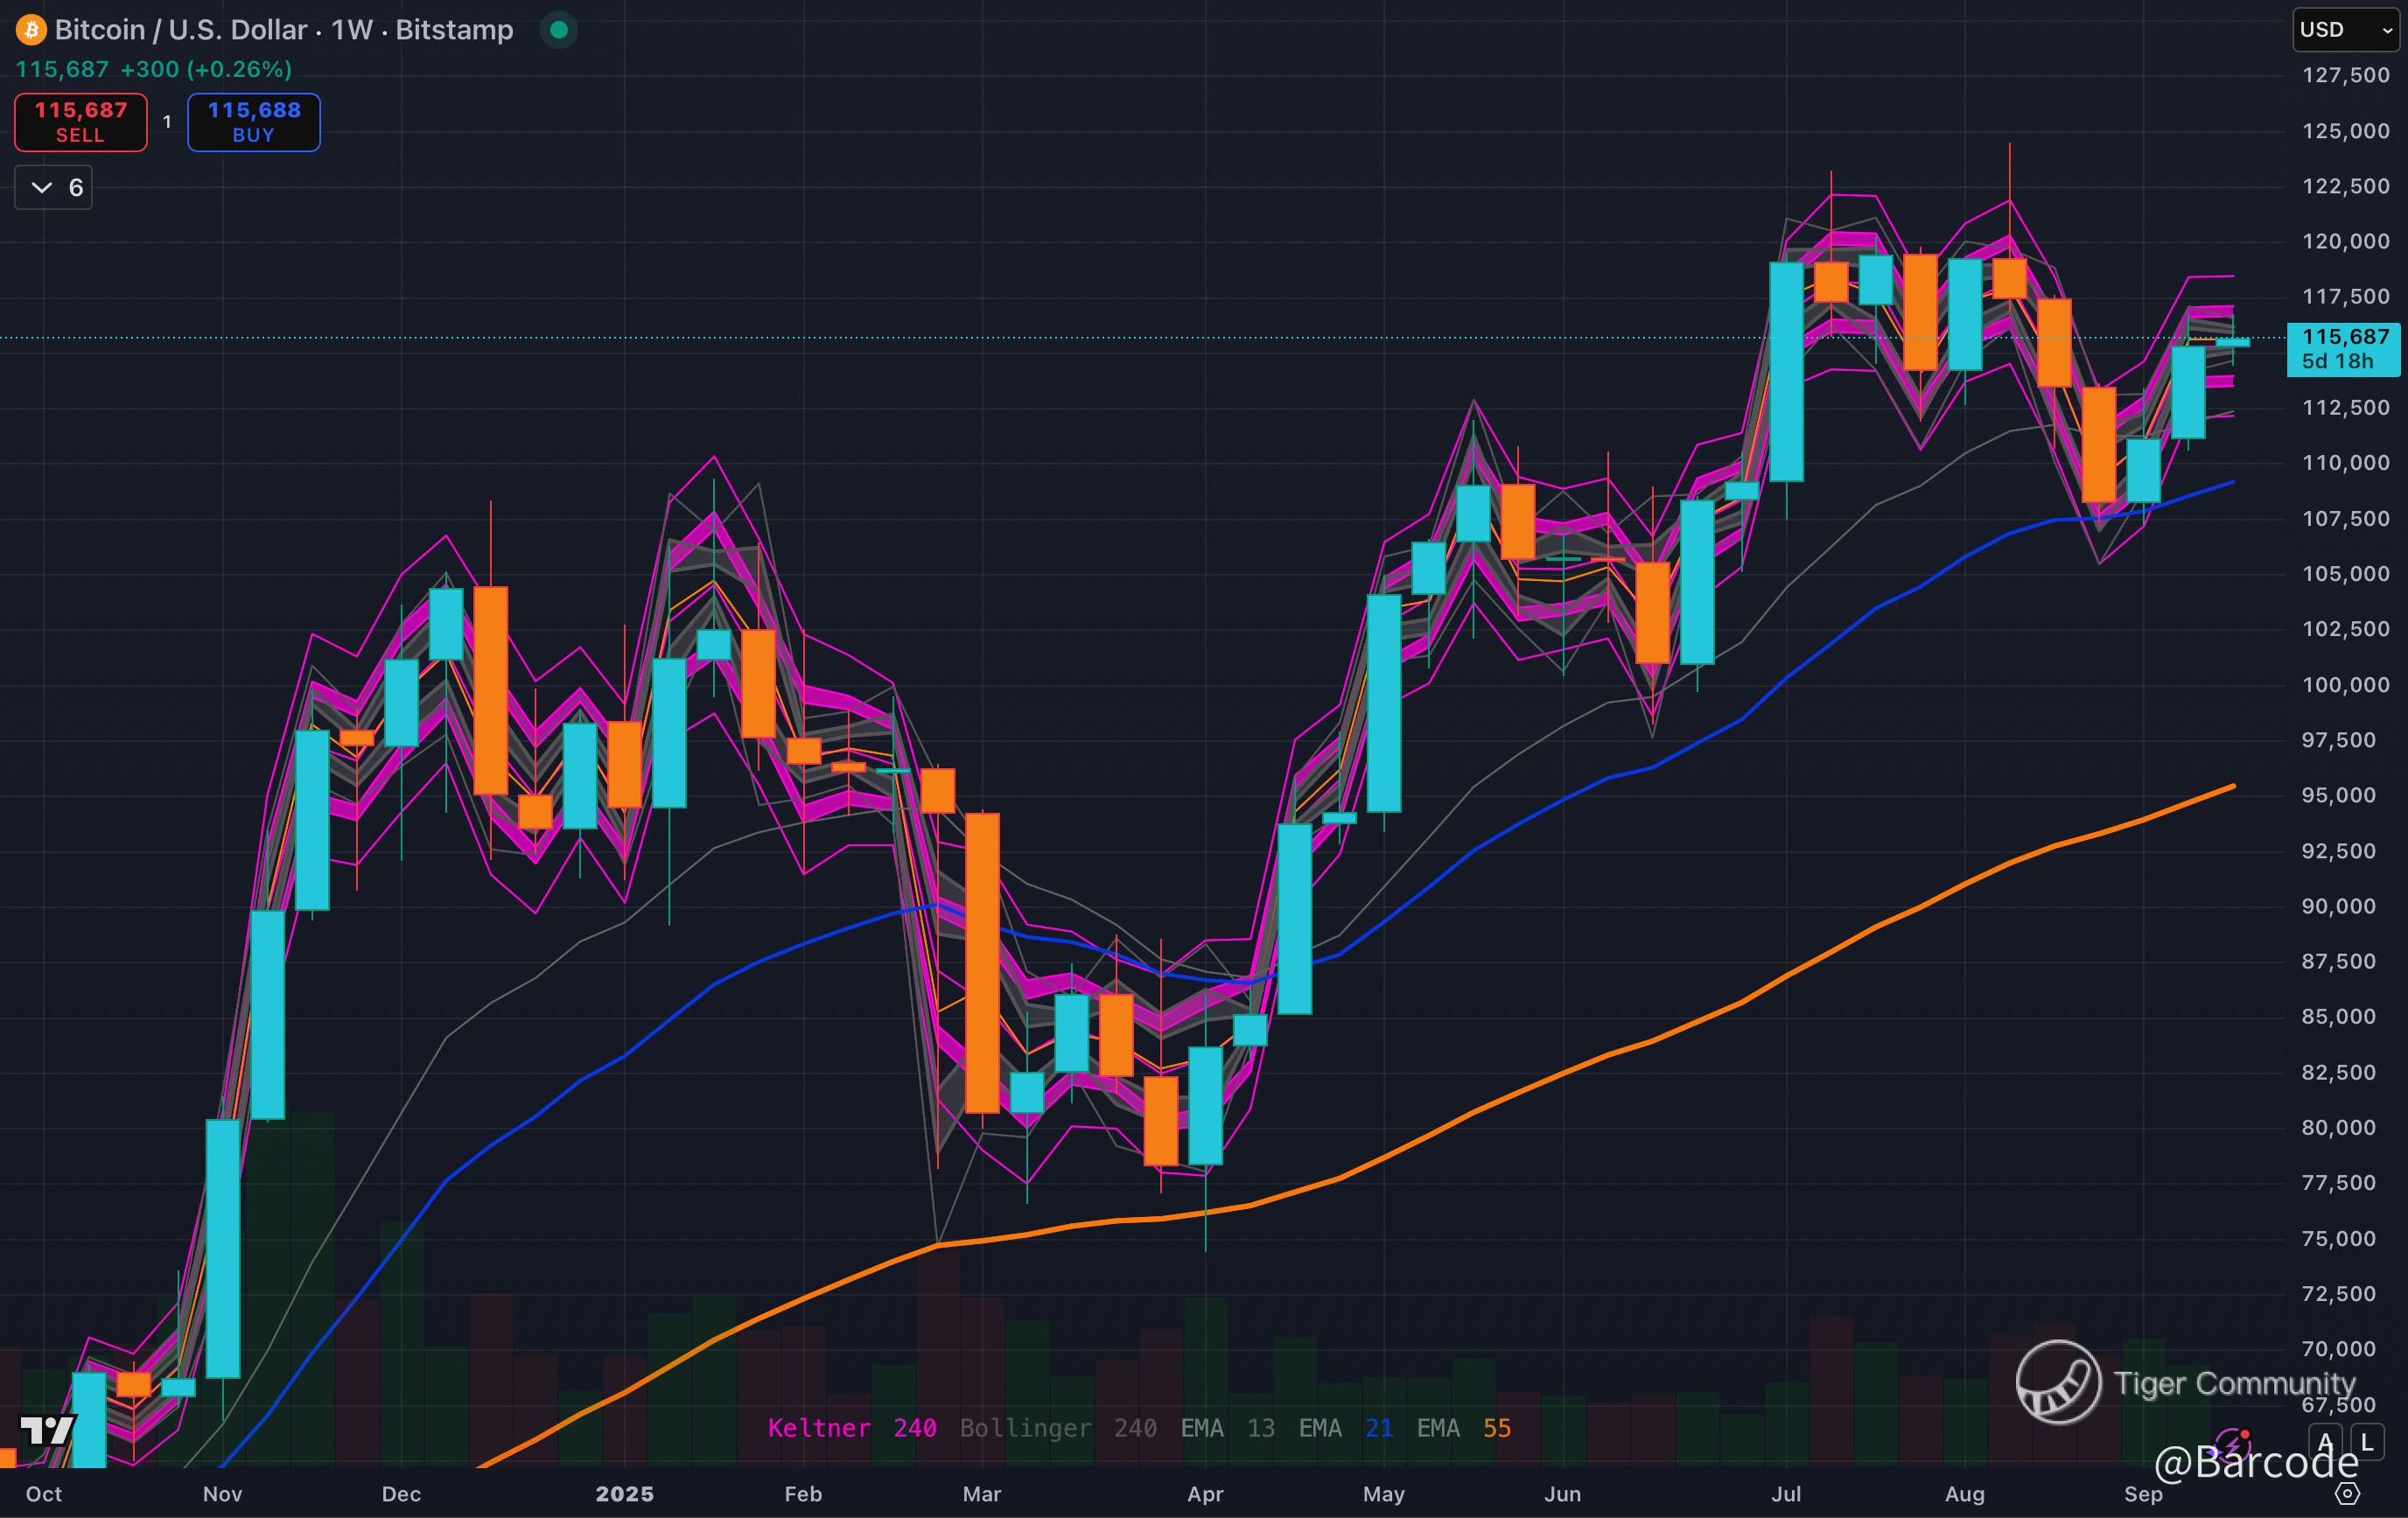Open the USD currency dropdown
This screenshot has height=1518, width=2408.
2346,30
